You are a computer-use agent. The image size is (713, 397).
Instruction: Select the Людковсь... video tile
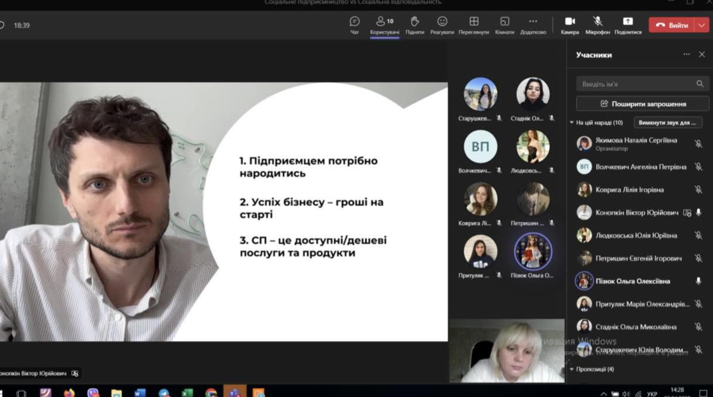pyautogui.click(x=532, y=151)
